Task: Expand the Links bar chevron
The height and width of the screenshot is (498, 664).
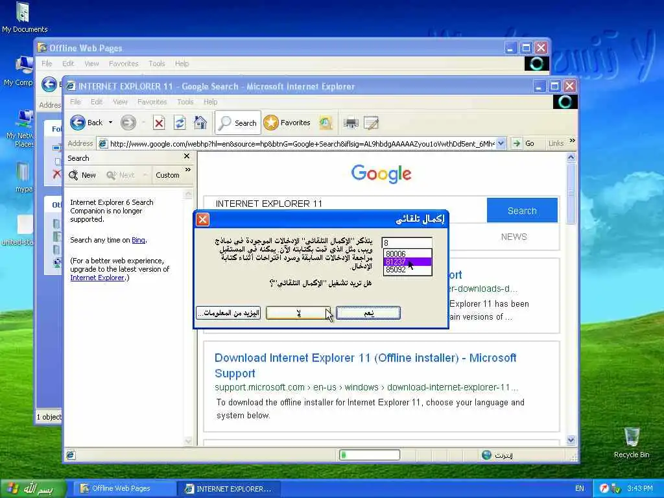Action: pyautogui.click(x=573, y=140)
